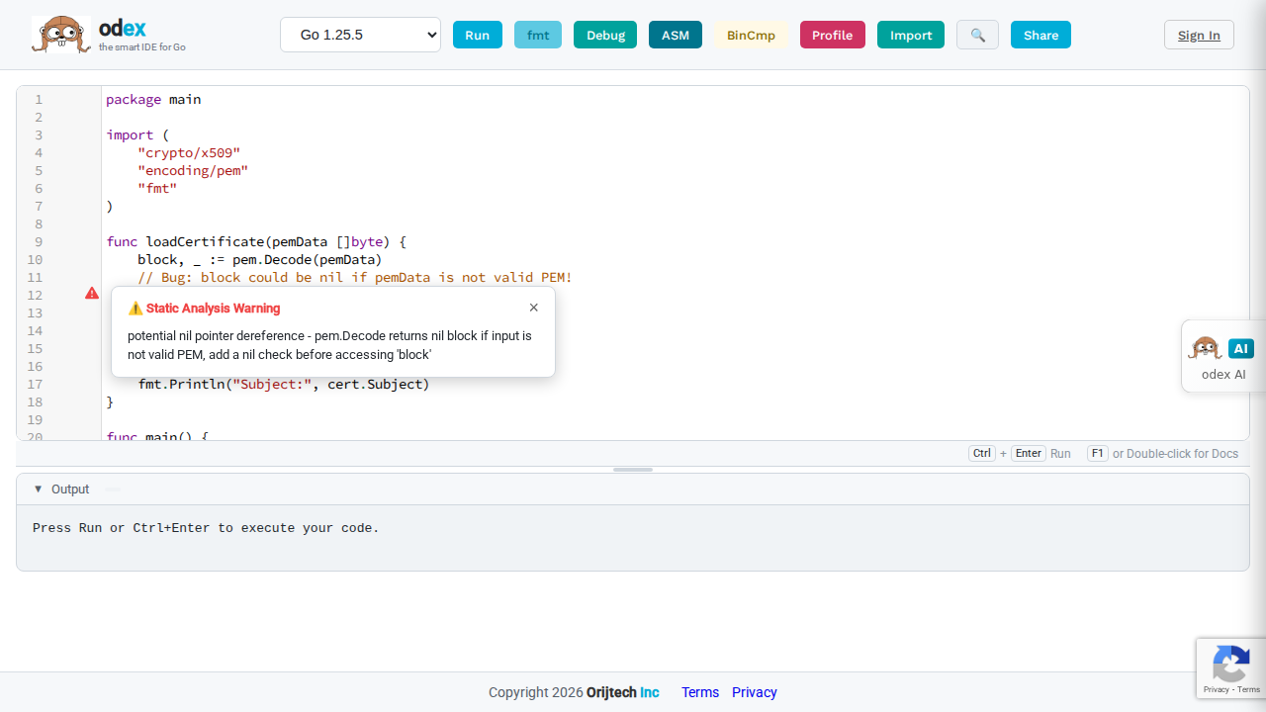Click the magnifying glass search button
The height and width of the screenshot is (712, 1266).
[977, 35]
